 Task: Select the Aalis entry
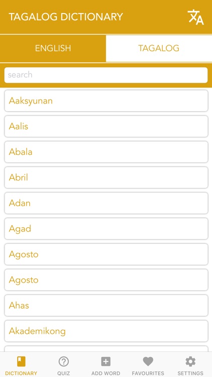106,127
